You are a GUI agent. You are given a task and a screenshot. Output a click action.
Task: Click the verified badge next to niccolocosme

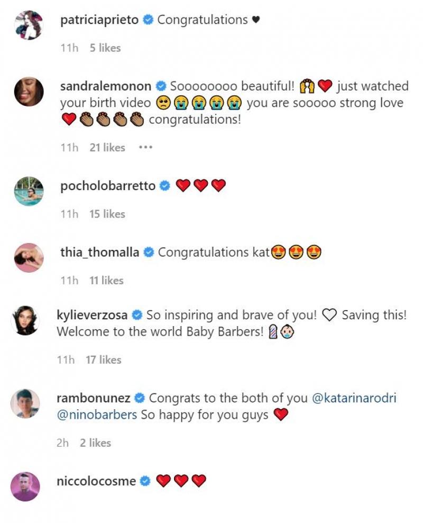click(x=146, y=482)
